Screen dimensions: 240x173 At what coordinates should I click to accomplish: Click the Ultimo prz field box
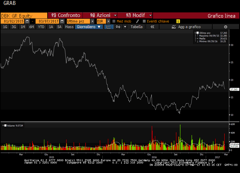click(79, 21)
